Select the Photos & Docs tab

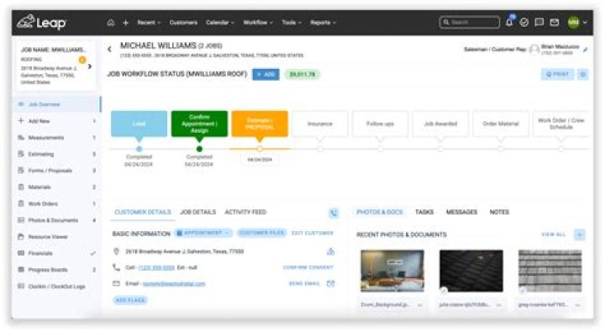pyautogui.click(x=380, y=213)
